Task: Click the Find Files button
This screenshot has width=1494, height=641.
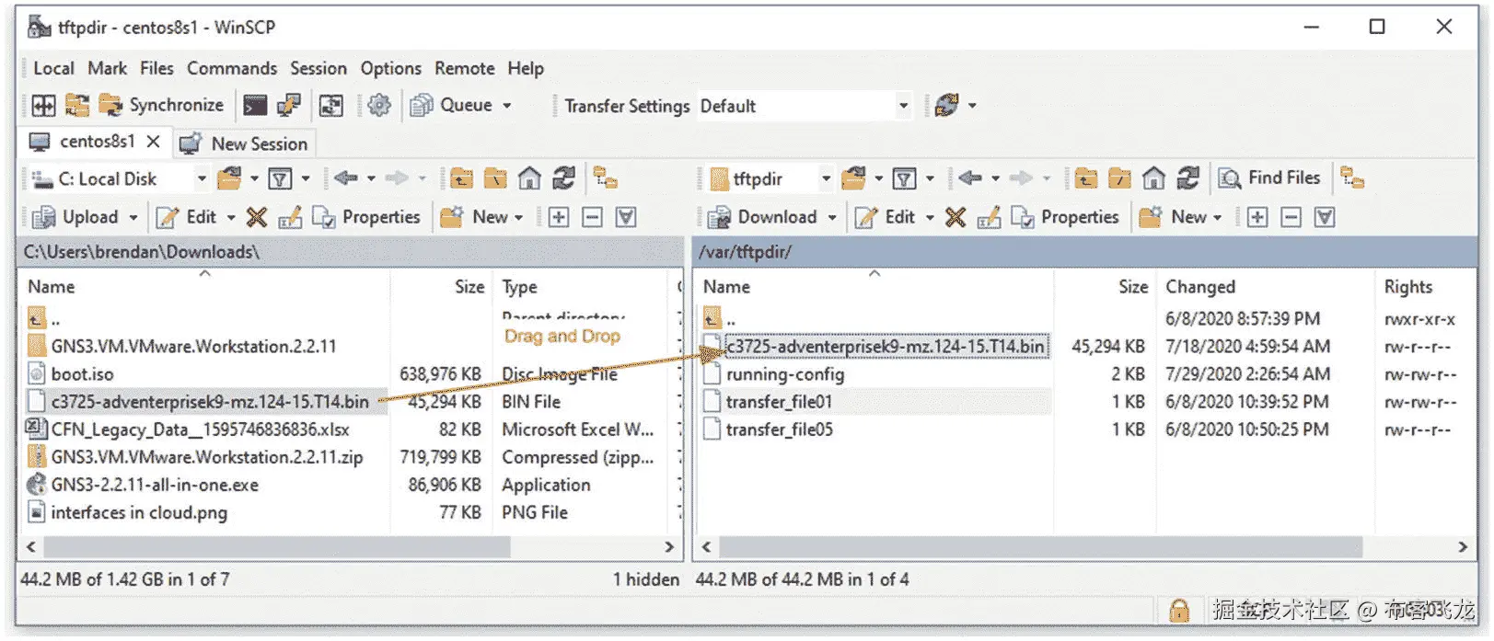Action: (x=1269, y=177)
